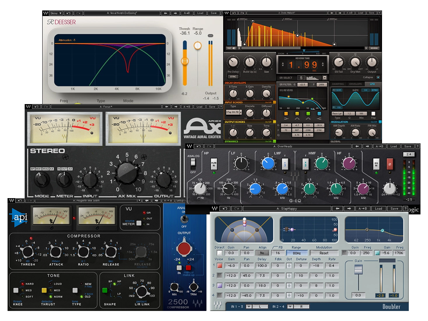Go to next preset in the Aphex Focus toolbar
The width and height of the screenshot is (428, 321).
click(176, 107)
